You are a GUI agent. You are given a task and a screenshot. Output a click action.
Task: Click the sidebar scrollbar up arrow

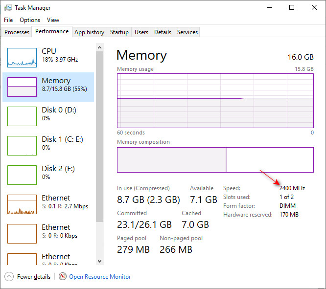[100, 47]
